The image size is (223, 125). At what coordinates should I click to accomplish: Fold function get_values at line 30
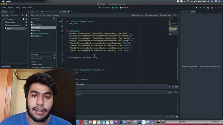click(64, 31)
